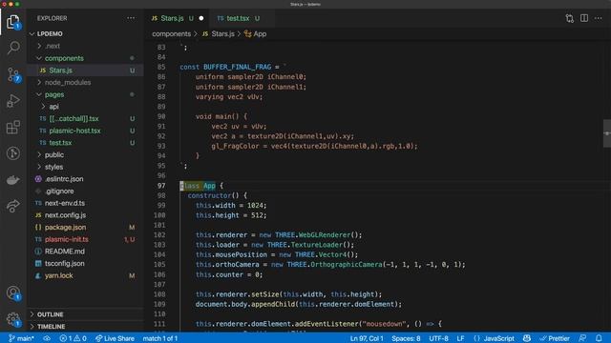Open Source Control view in activity bar
The width and height of the screenshot is (611, 343).
tap(13, 74)
